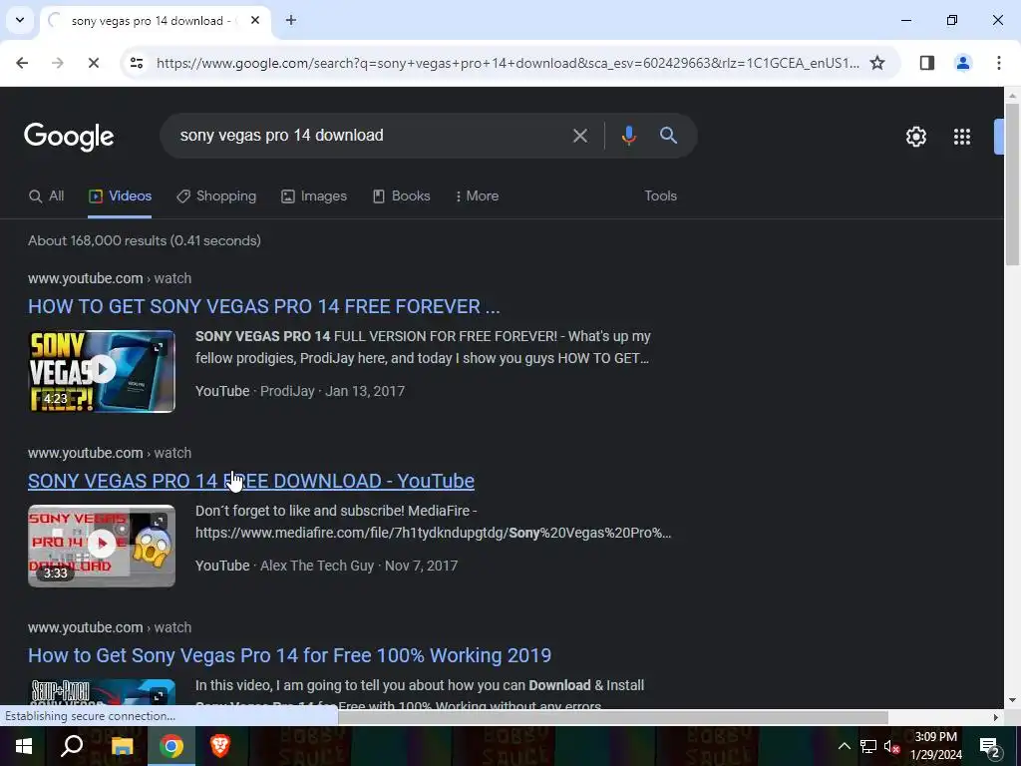Click 'YouTube · Alex The Tech Guy · Nov 7, 2017' text

point(326,566)
